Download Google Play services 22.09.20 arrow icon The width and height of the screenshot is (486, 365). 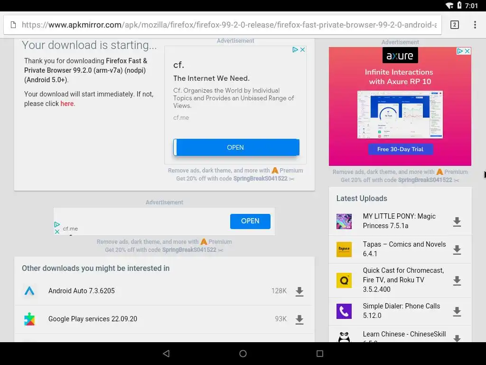[299, 319]
